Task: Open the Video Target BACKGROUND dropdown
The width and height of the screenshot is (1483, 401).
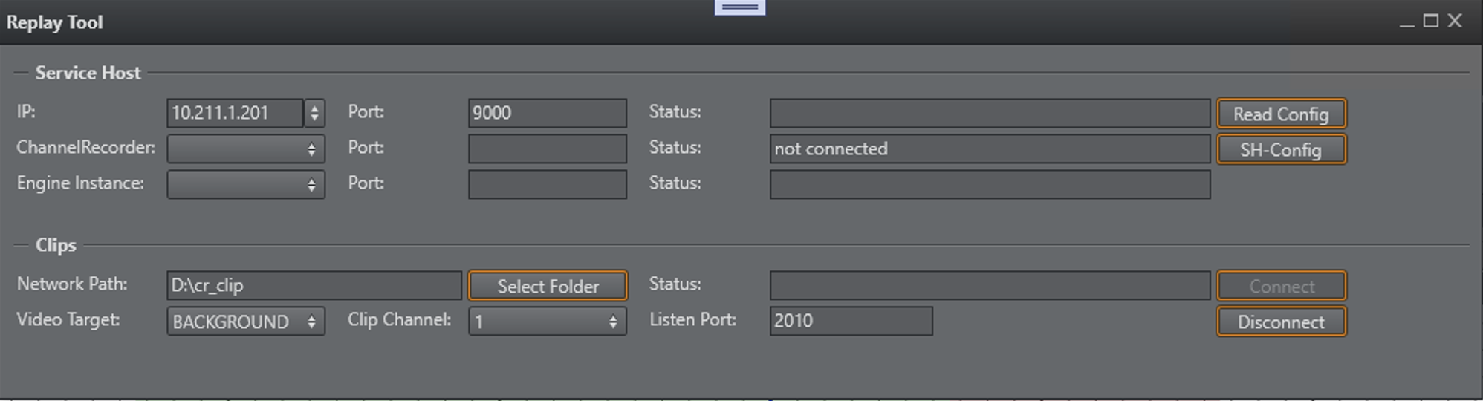Action: [x=245, y=322]
